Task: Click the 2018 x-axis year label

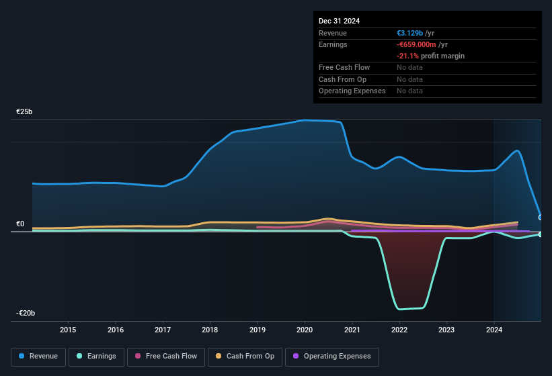Action: point(210,330)
